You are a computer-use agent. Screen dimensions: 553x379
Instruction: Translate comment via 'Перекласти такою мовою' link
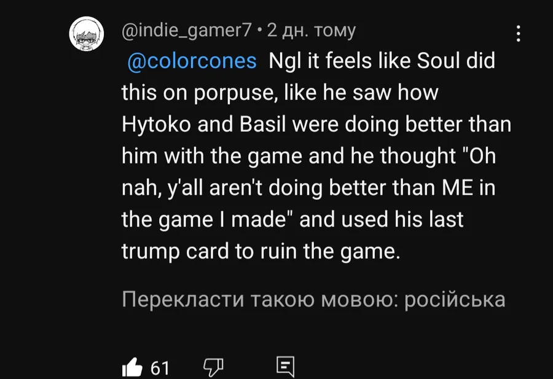click(x=313, y=300)
